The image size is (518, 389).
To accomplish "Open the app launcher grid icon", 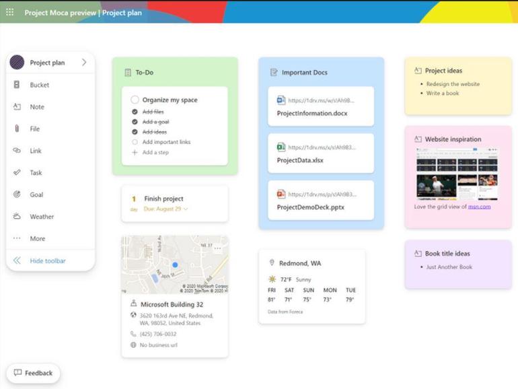I will 10,12.
